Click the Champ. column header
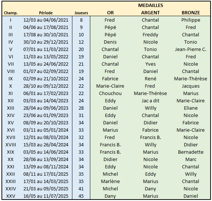The height and width of the screenshot is (201, 212). pos(11,13)
